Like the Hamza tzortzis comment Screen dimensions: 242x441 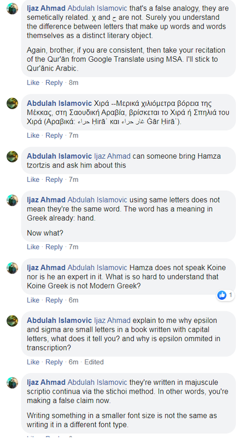tap(33, 180)
